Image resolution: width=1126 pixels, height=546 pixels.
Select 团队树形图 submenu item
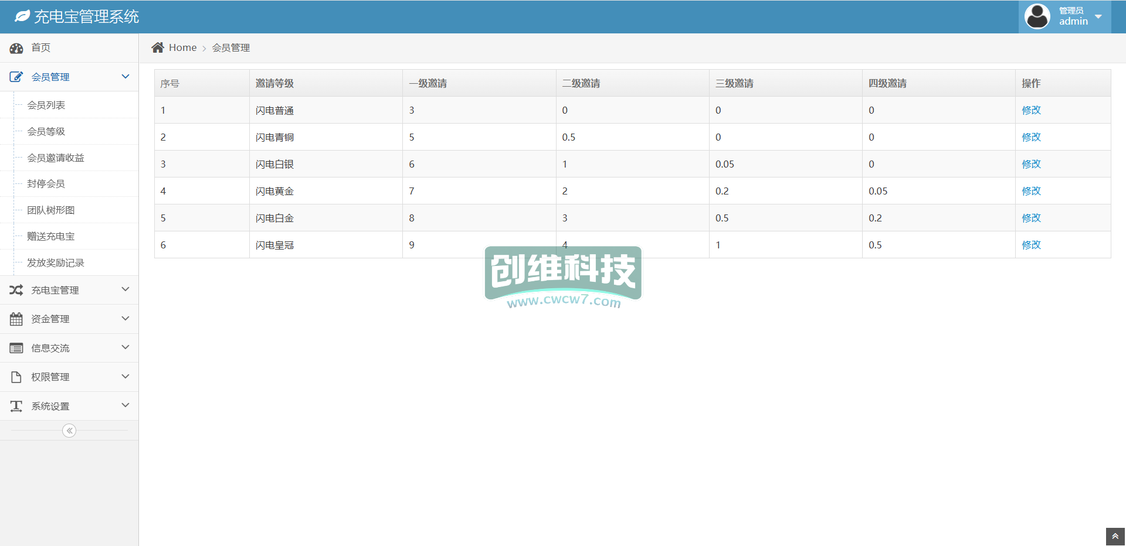point(51,210)
